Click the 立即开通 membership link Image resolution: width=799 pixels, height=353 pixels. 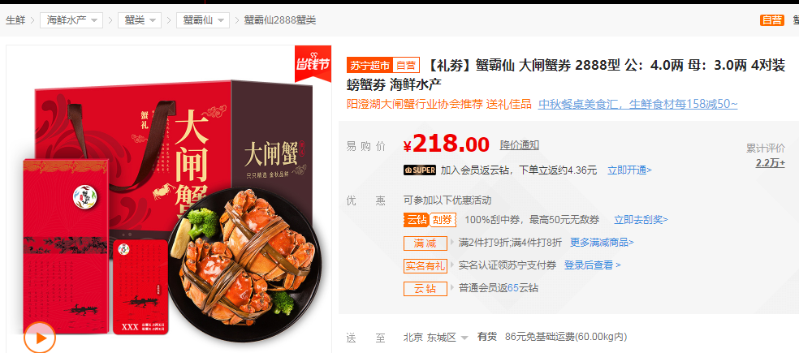(629, 170)
